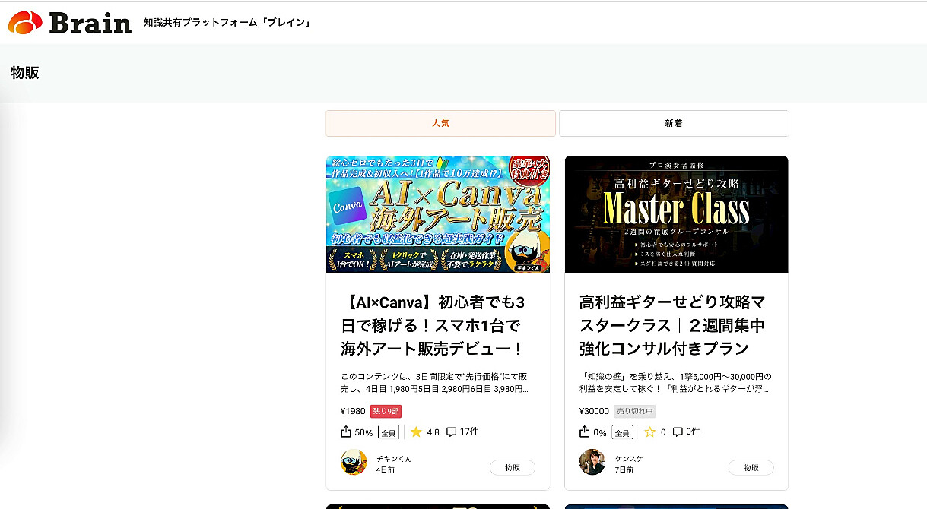This screenshot has height=509, width=927.
Task: Click the share icon beside 0%
Action: click(x=585, y=432)
